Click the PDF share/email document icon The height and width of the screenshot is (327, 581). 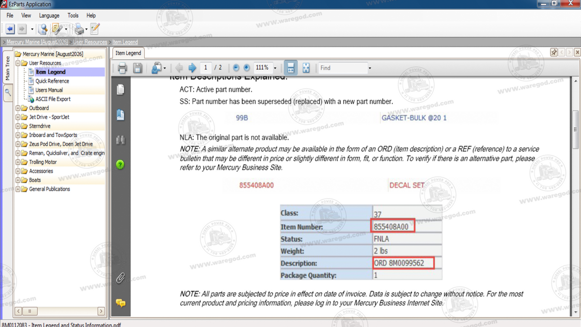point(156,68)
